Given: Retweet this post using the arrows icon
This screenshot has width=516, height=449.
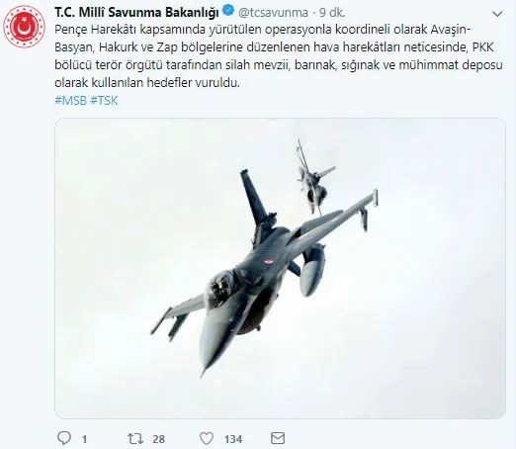Looking at the screenshot, I should (x=135, y=439).
